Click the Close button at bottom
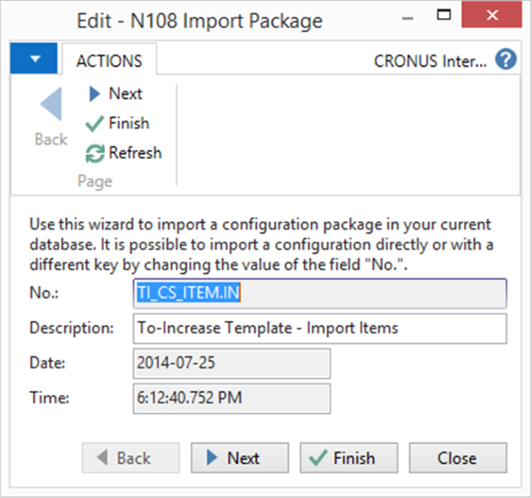The width and height of the screenshot is (532, 498). (x=458, y=458)
